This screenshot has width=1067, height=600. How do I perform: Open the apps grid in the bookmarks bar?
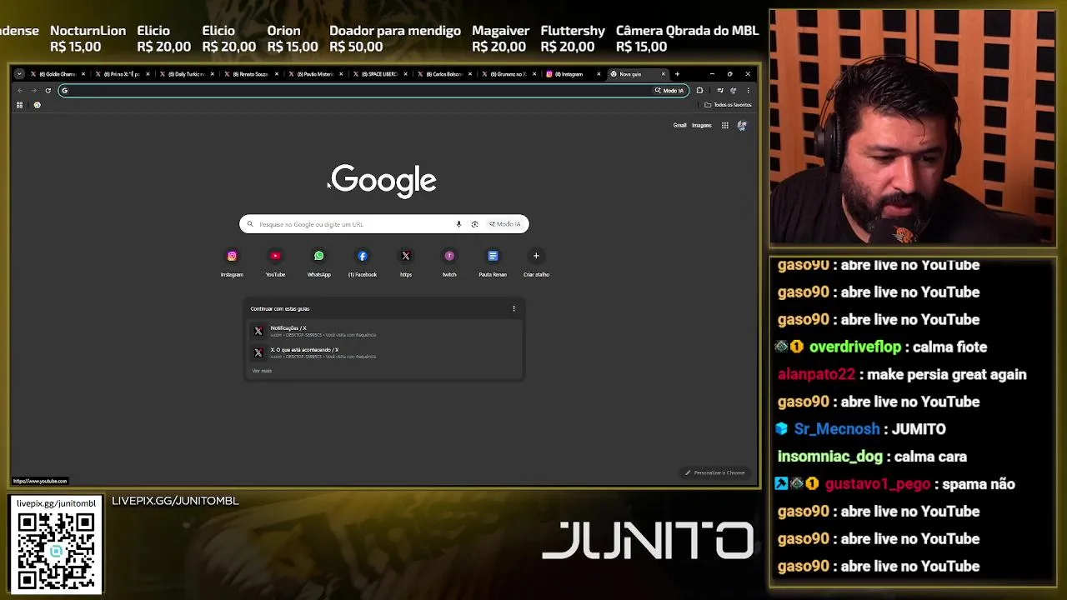(19, 105)
